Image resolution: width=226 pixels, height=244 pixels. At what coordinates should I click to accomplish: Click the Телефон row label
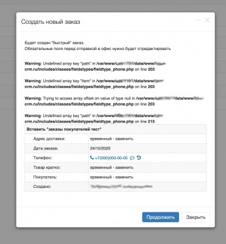pyautogui.click(x=43, y=158)
